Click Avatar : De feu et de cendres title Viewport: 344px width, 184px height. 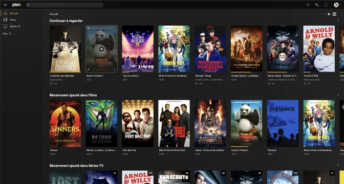[x=209, y=150]
